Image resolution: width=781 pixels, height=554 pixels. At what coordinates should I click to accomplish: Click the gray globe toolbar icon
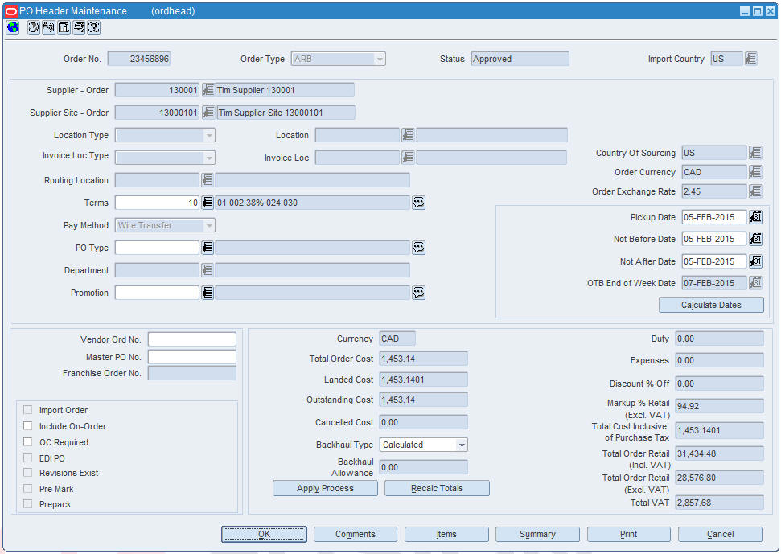point(33,27)
